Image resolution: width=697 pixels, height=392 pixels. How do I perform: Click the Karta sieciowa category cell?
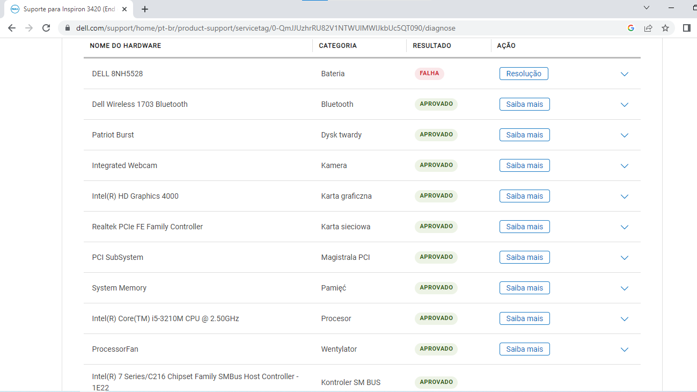346,227
